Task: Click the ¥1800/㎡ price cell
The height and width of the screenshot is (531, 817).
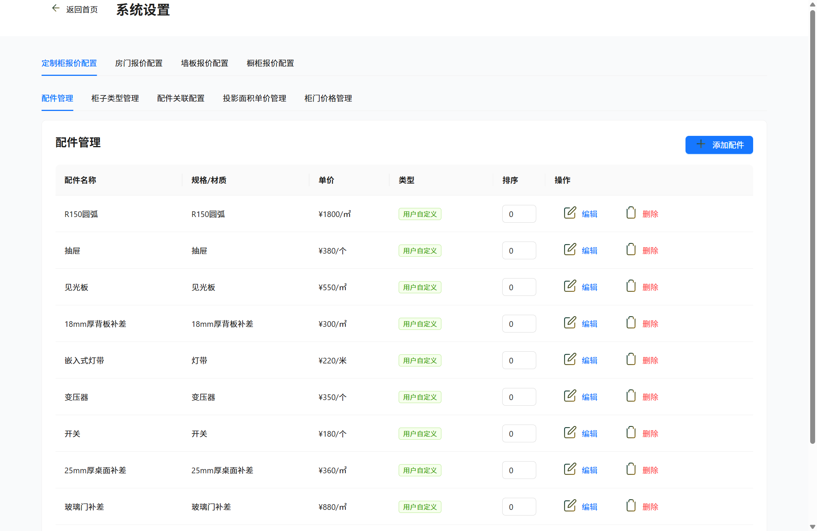Action: click(x=334, y=214)
